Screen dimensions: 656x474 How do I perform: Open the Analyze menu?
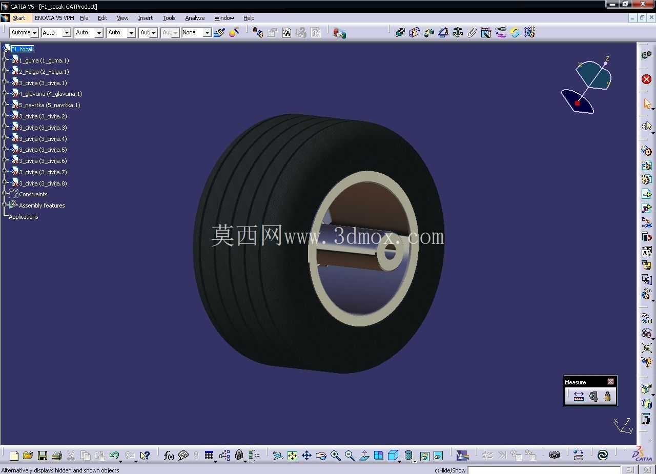195,18
